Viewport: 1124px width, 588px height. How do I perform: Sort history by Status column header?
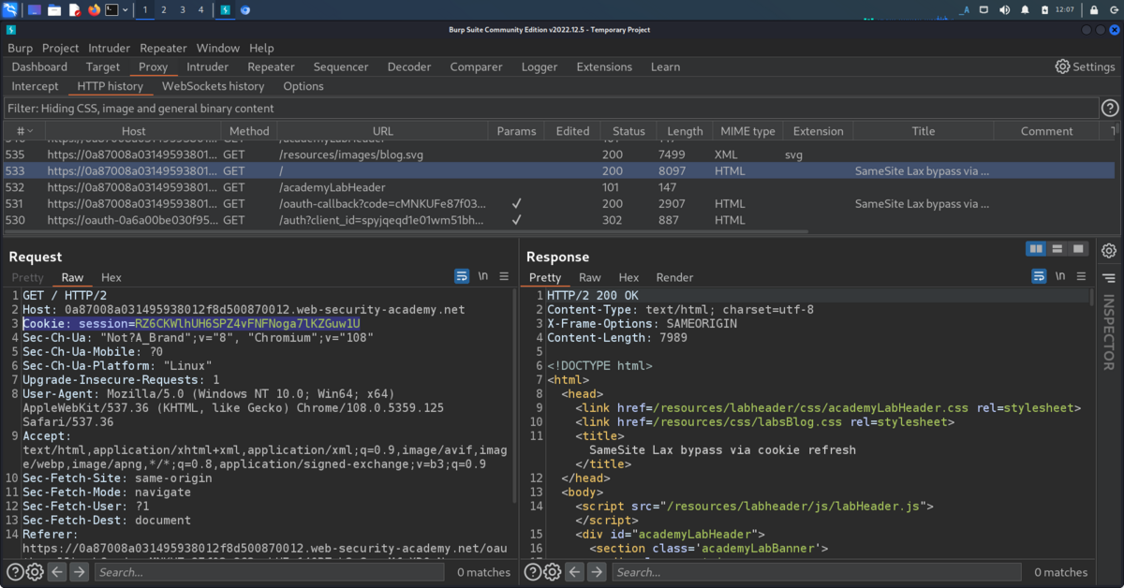pyautogui.click(x=629, y=131)
